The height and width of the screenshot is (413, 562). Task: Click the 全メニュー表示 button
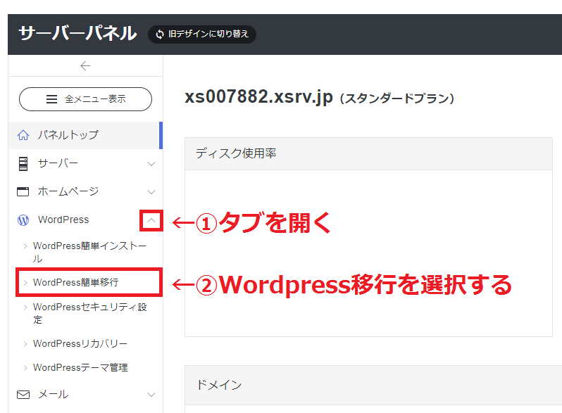pyautogui.click(x=85, y=99)
